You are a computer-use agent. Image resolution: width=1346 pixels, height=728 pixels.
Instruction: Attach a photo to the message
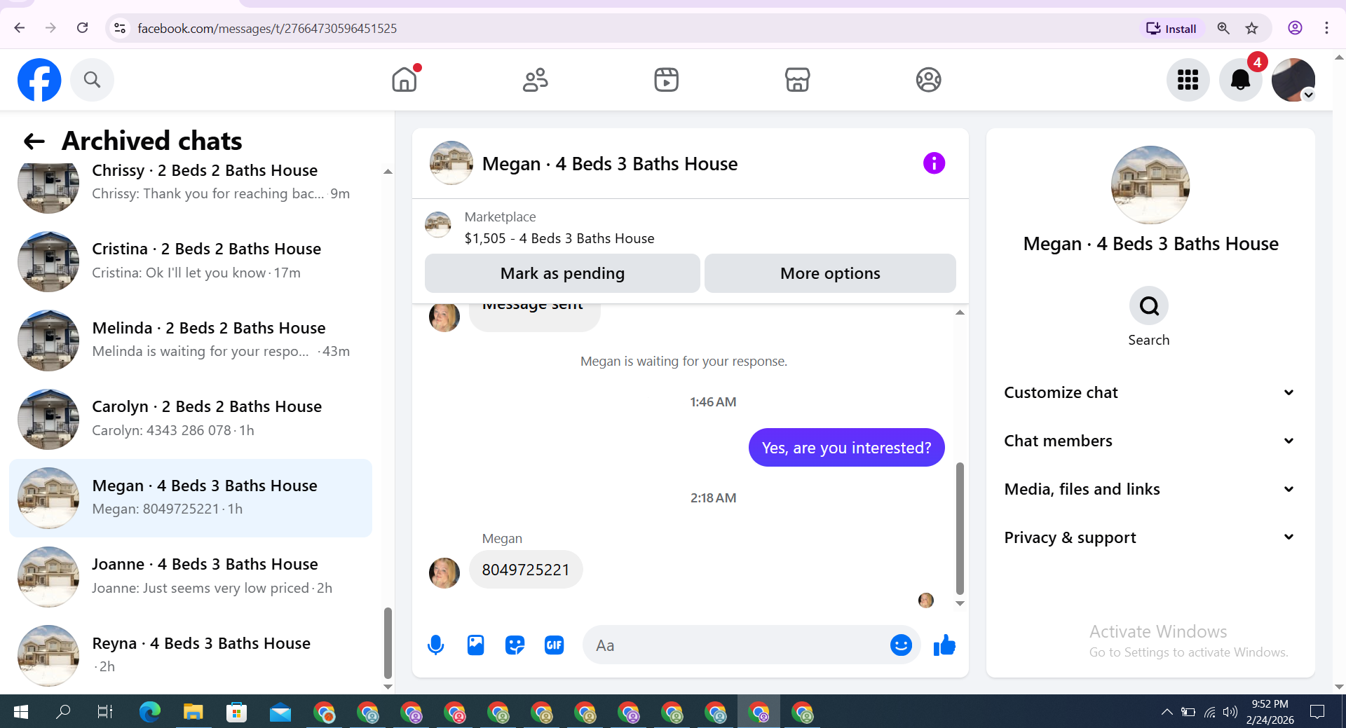475,645
